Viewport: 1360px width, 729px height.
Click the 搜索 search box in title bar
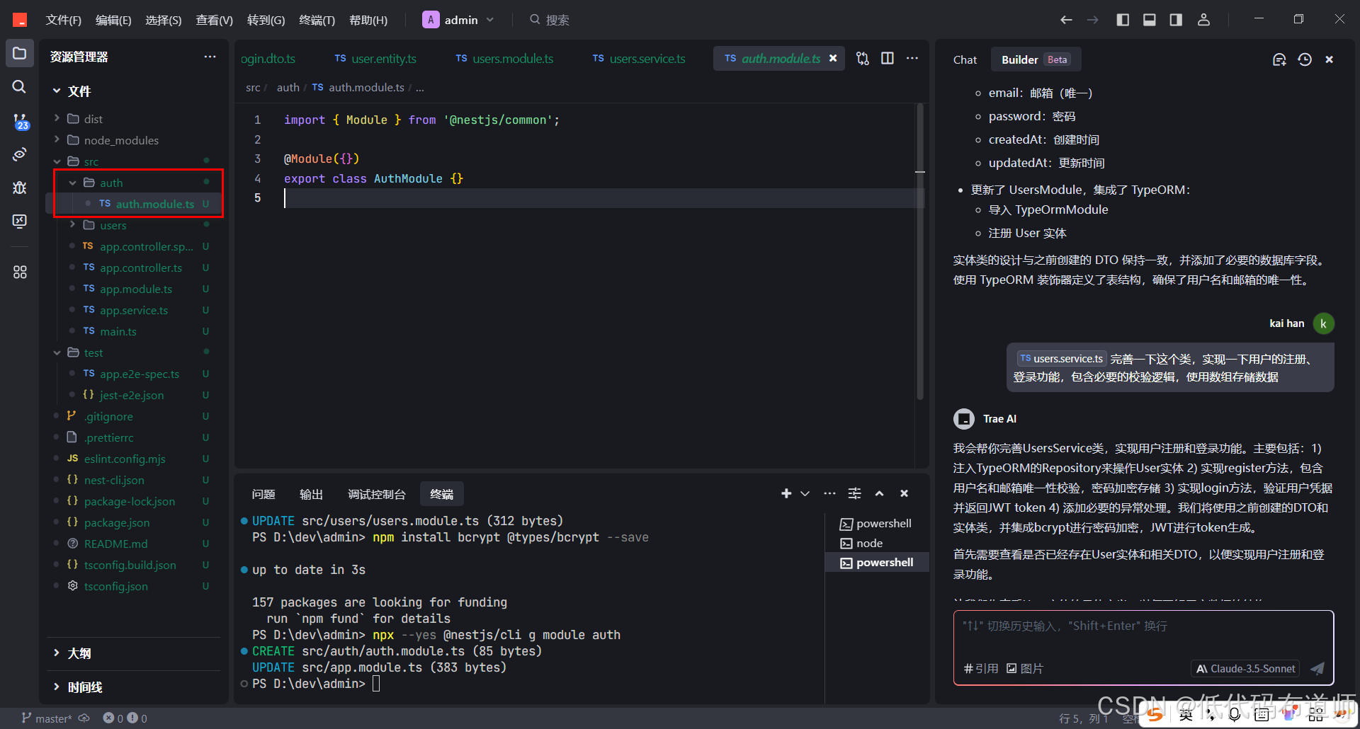click(550, 20)
